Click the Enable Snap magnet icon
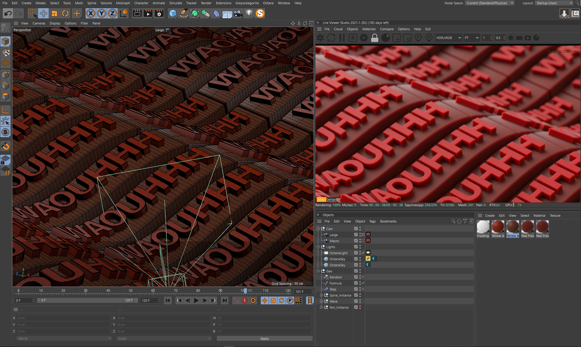This screenshot has width=581, height=347. pyautogui.click(x=5, y=146)
